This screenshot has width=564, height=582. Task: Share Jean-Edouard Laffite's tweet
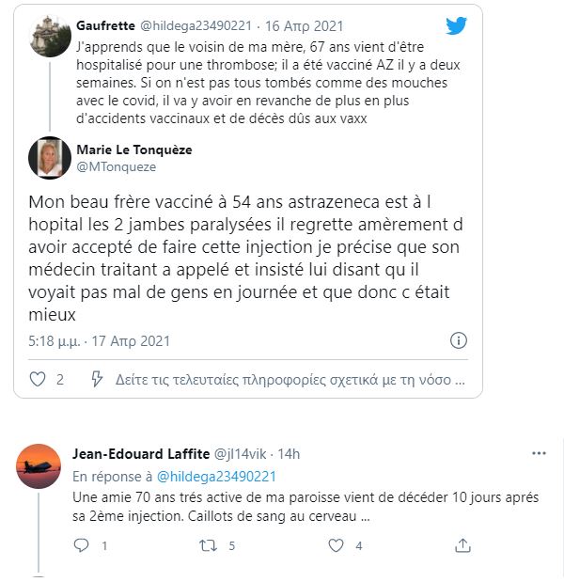click(462, 544)
